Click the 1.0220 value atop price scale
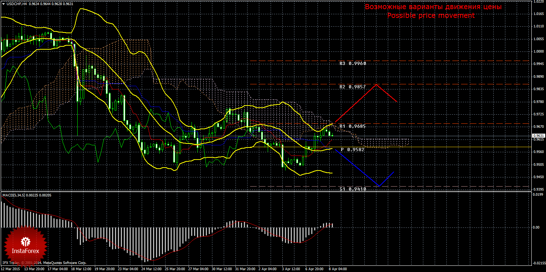The image size is (546, 272). (537, 2)
